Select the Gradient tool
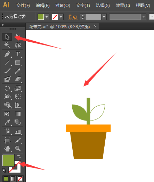 (18, 114)
